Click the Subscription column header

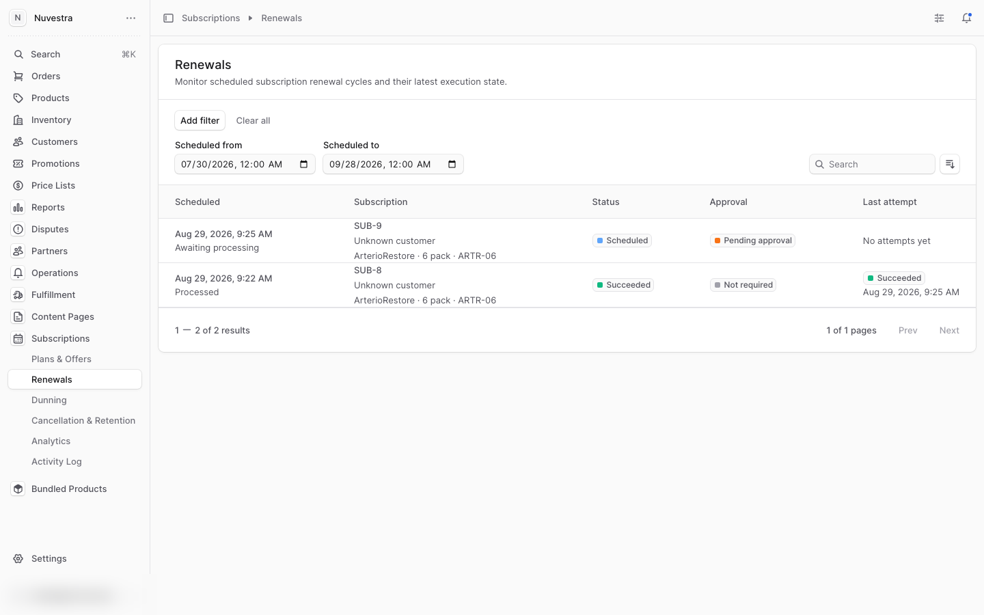pyautogui.click(x=381, y=202)
